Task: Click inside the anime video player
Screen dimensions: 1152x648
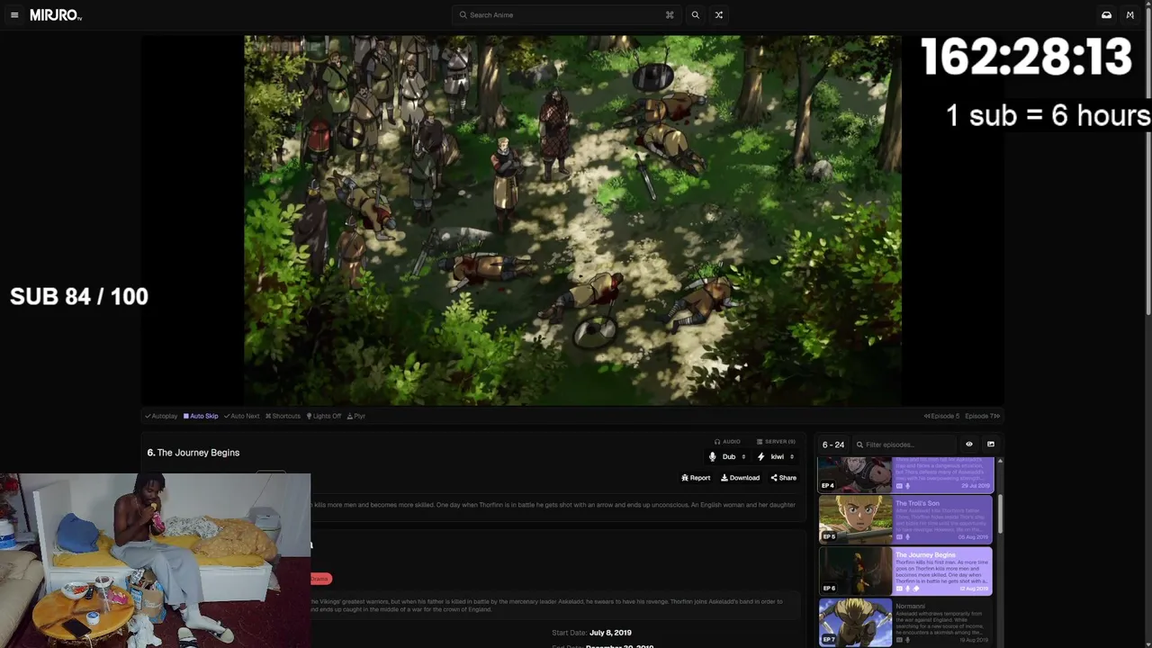Action: (x=572, y=220)
